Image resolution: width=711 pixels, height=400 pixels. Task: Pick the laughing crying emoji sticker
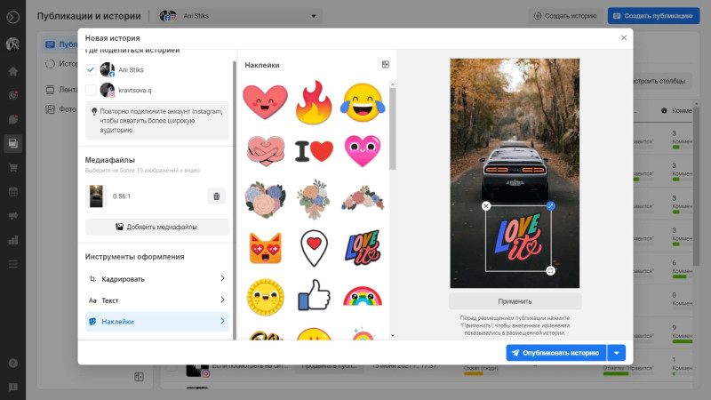pos(363,102)
